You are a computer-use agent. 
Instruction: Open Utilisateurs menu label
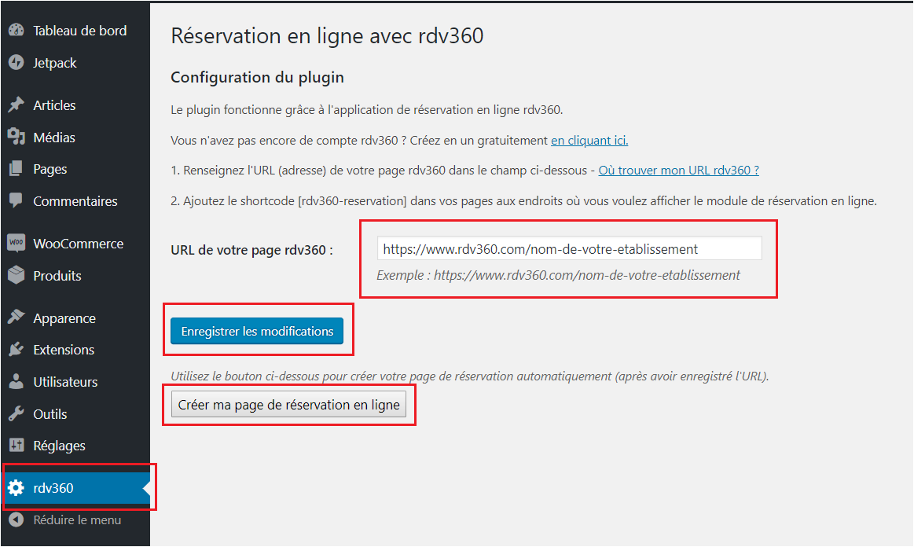click(65, 381)
